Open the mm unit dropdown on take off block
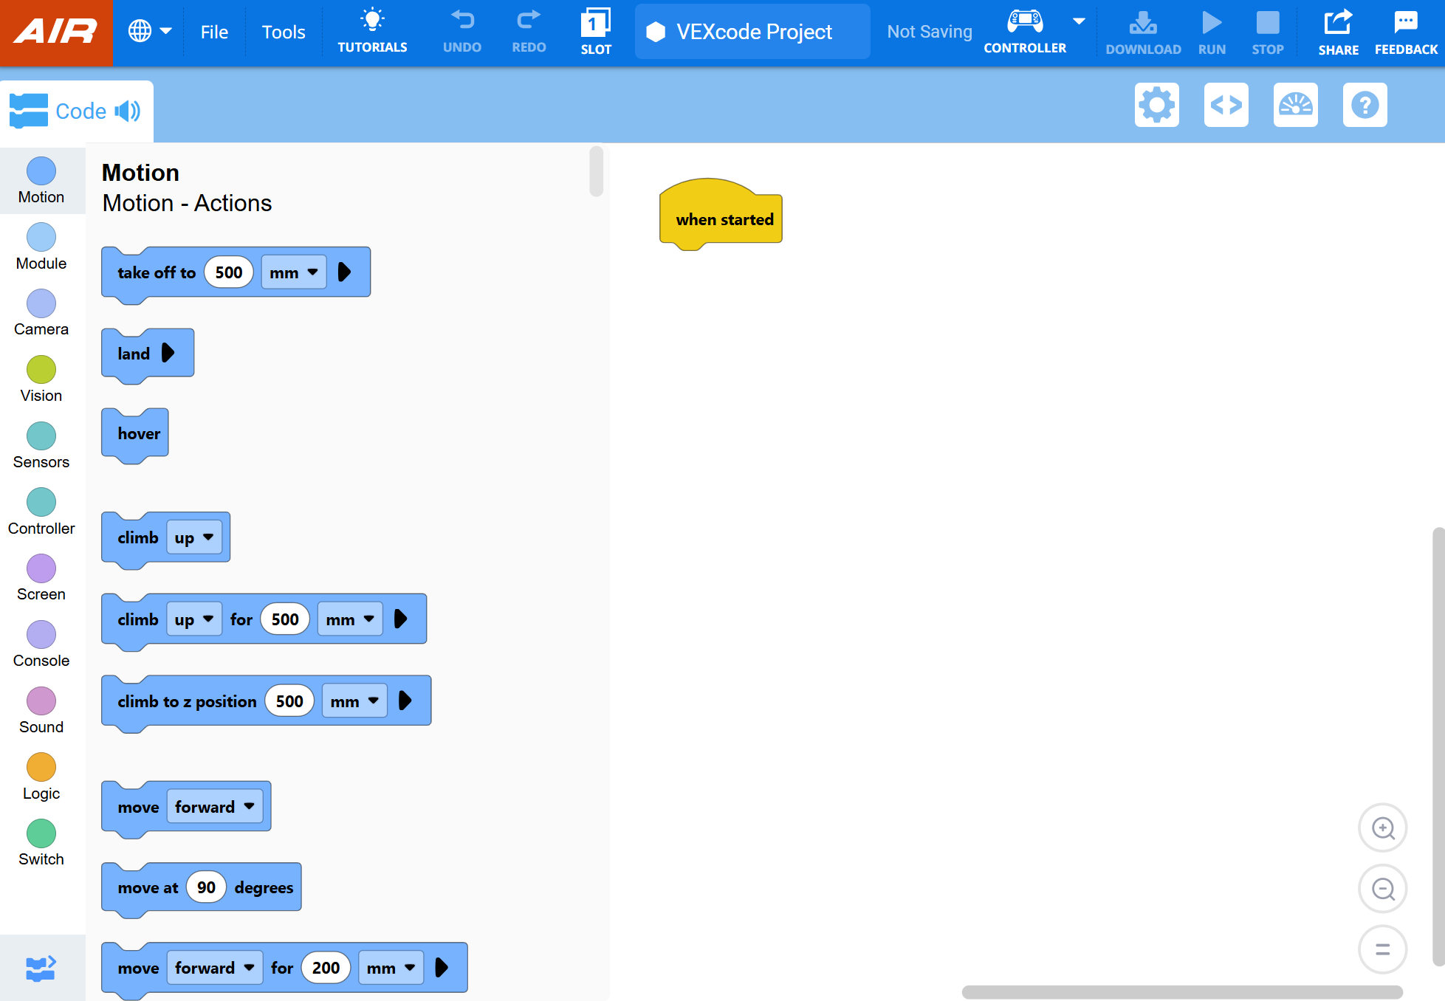The image size is (1445, 1001). (293, 272)
